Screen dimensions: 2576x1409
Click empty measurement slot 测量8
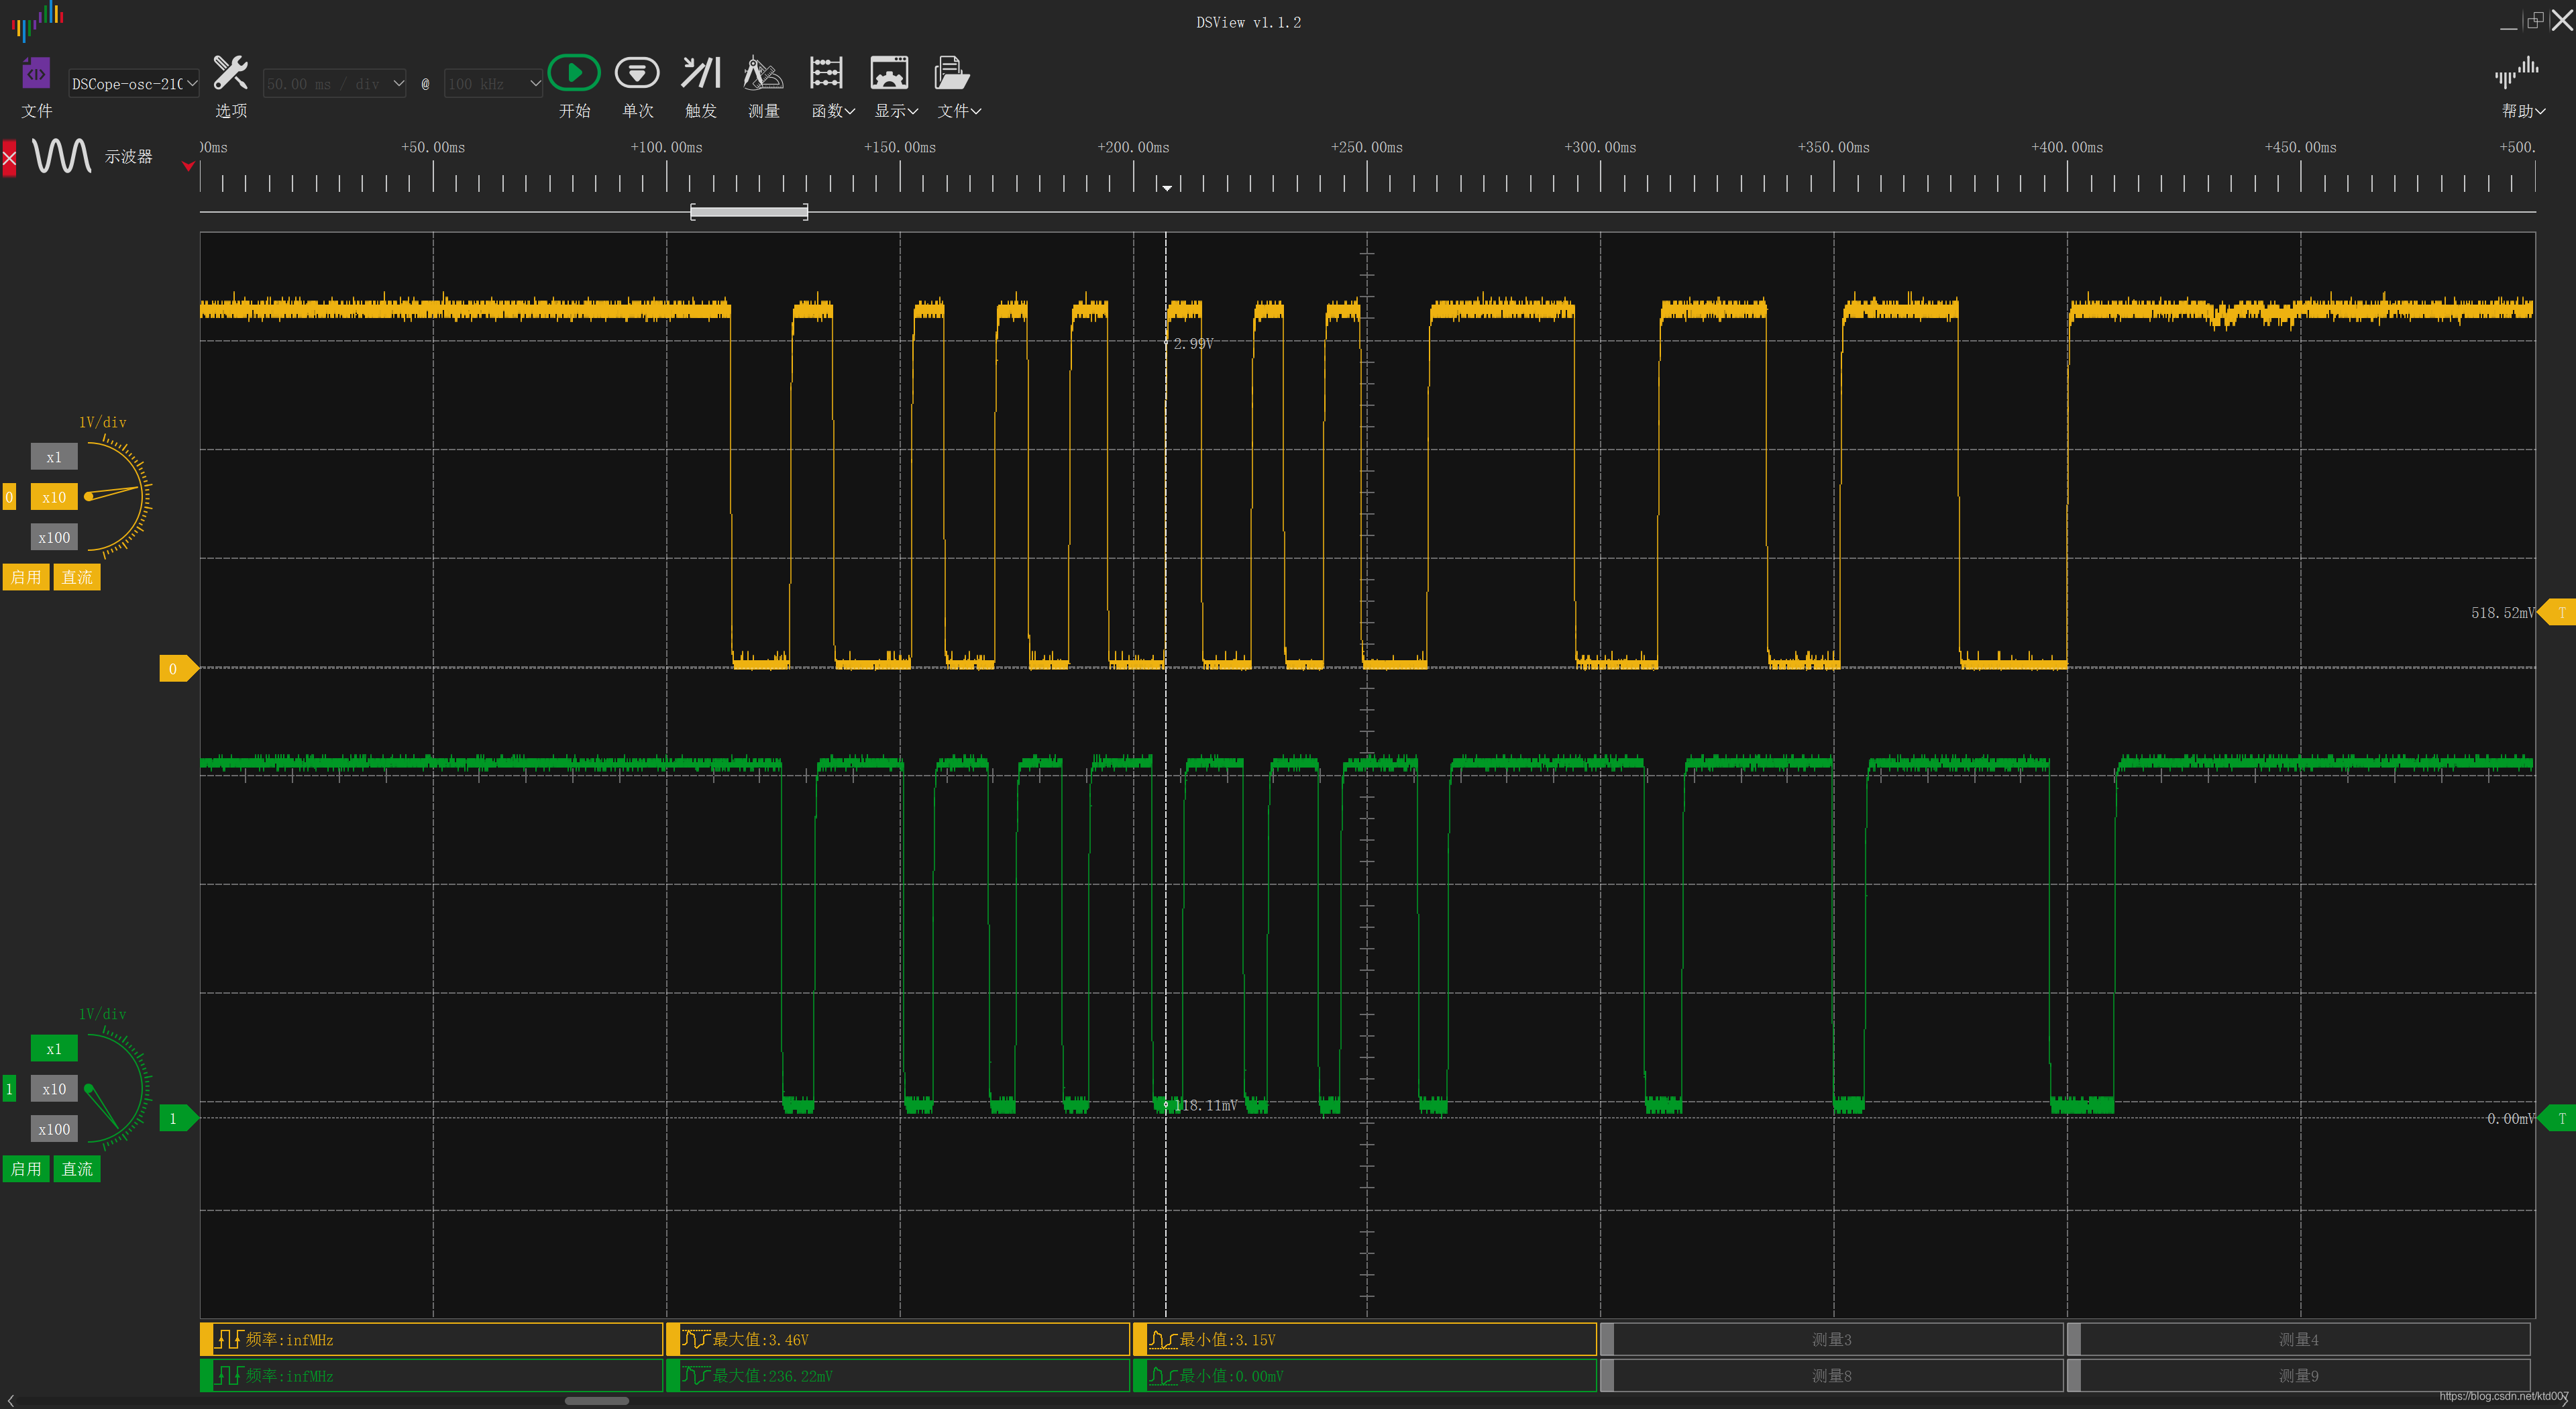point(1832,1376)
